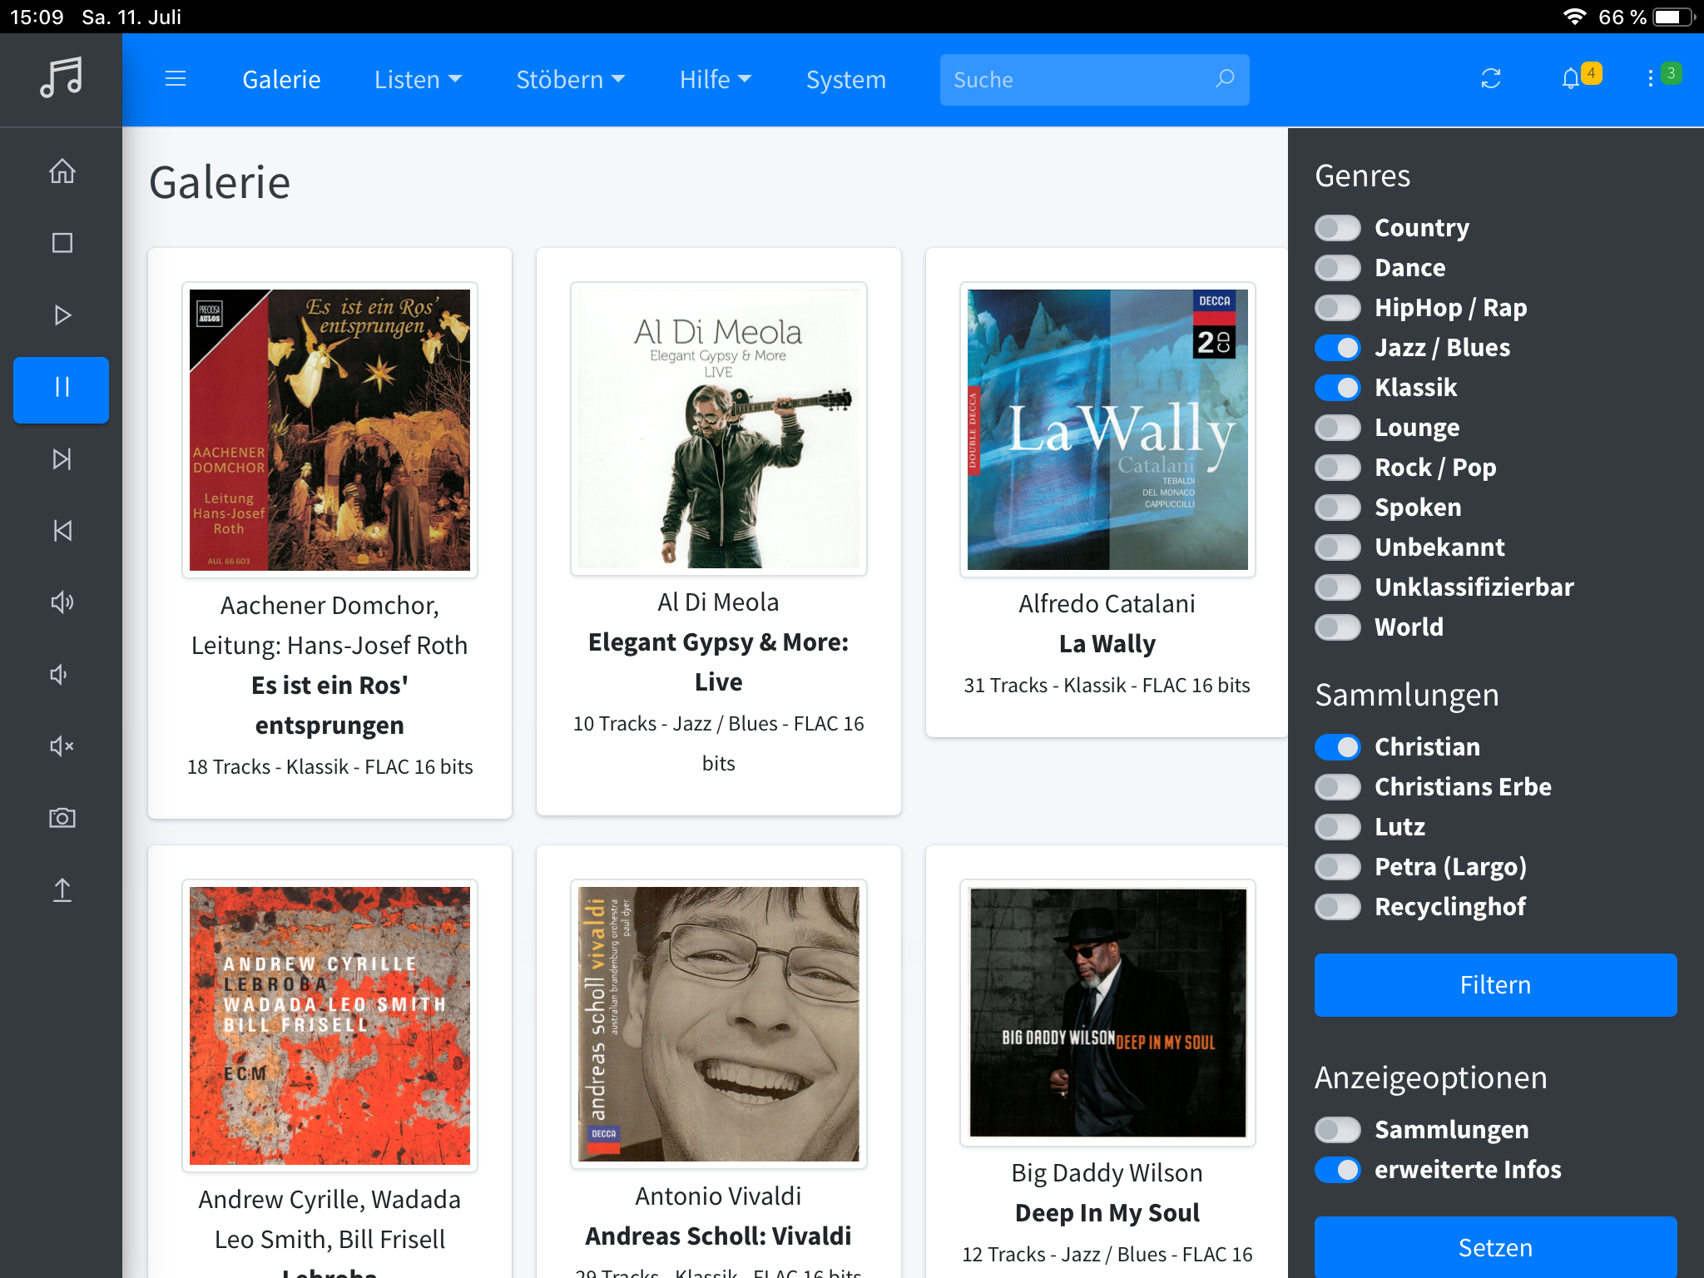Enable the HipHop / Rap genre toggle

point(1338,308)
